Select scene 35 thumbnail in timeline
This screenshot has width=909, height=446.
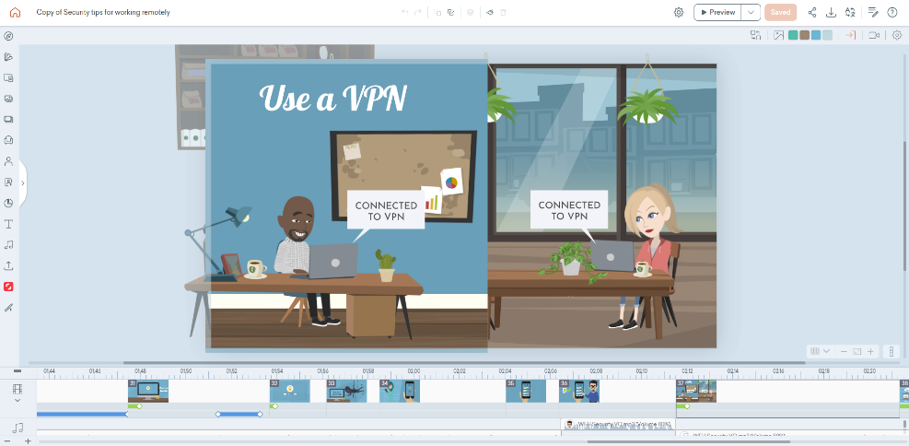(x=526, y=391)
